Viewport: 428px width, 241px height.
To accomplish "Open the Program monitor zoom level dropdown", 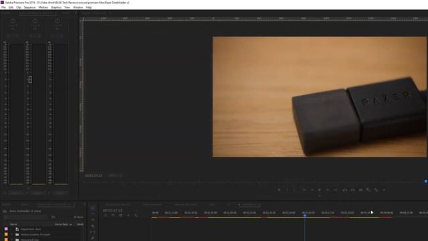I will (116, 175).
